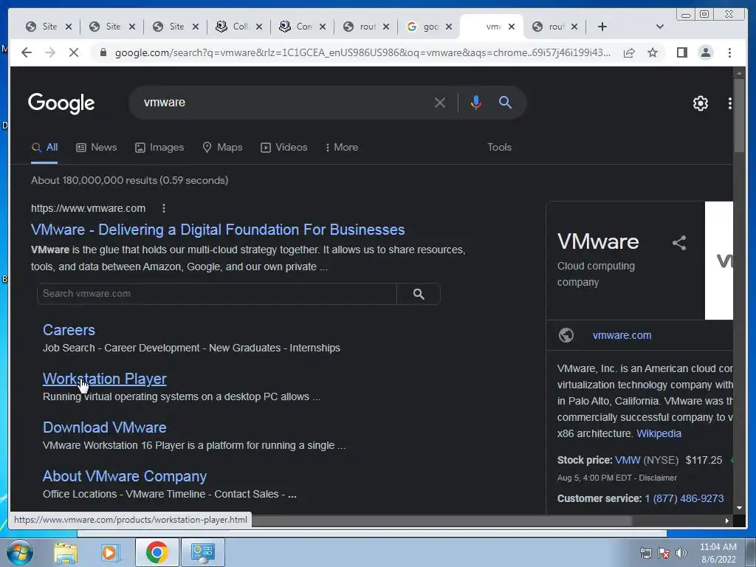Image resolution: width=756 pixels, height=567 pixels.
Task: Click the VMware logo thumbnail in panel
Action: (x=719, y=261)
